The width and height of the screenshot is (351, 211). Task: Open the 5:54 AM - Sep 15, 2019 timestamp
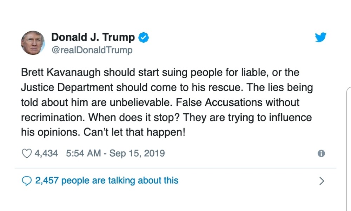click(115, 153)
